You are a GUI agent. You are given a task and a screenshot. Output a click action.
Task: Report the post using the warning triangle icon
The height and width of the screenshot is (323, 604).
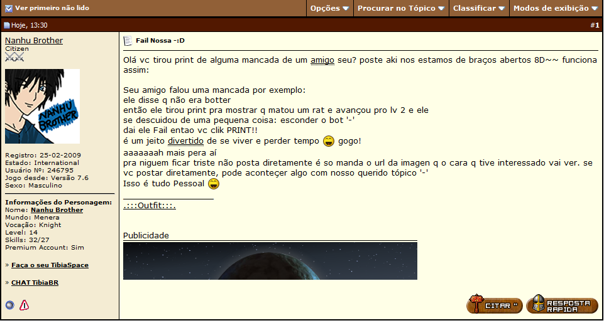pyautogui.click(x=25, y=305)
